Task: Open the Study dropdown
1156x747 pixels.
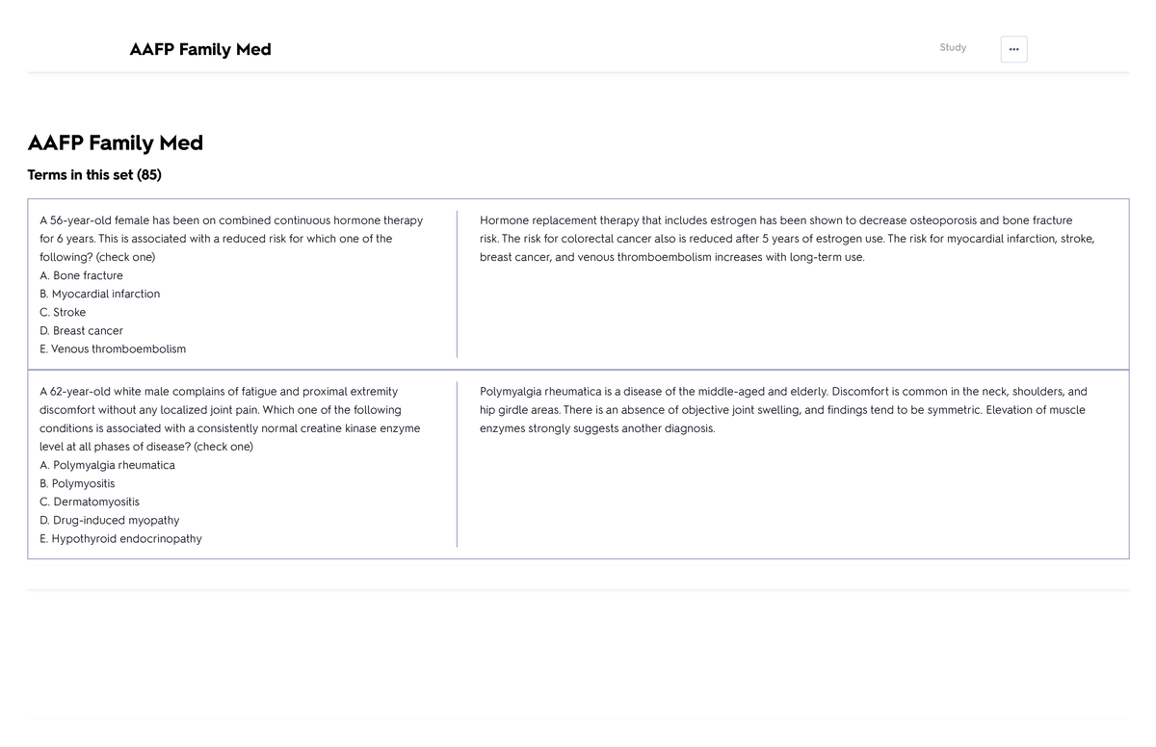Action: (952, 47)
